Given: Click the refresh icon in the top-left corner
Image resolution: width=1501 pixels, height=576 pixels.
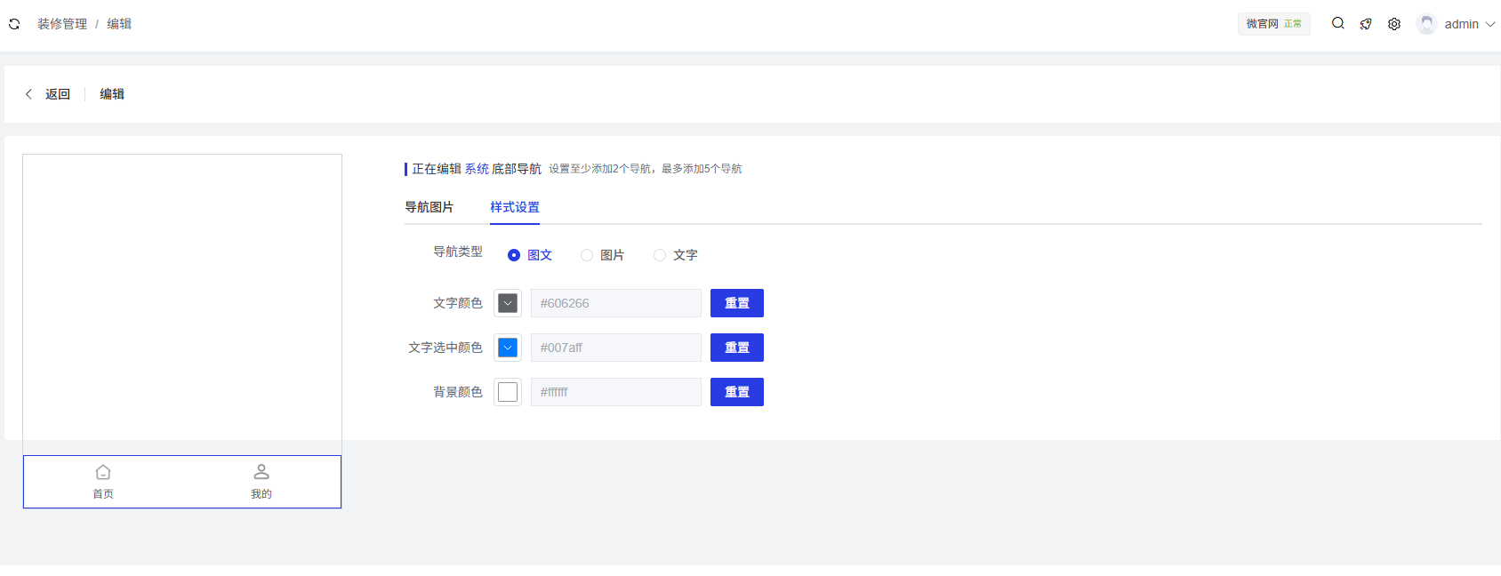Looking at the screenshot, I should point(14,24).
